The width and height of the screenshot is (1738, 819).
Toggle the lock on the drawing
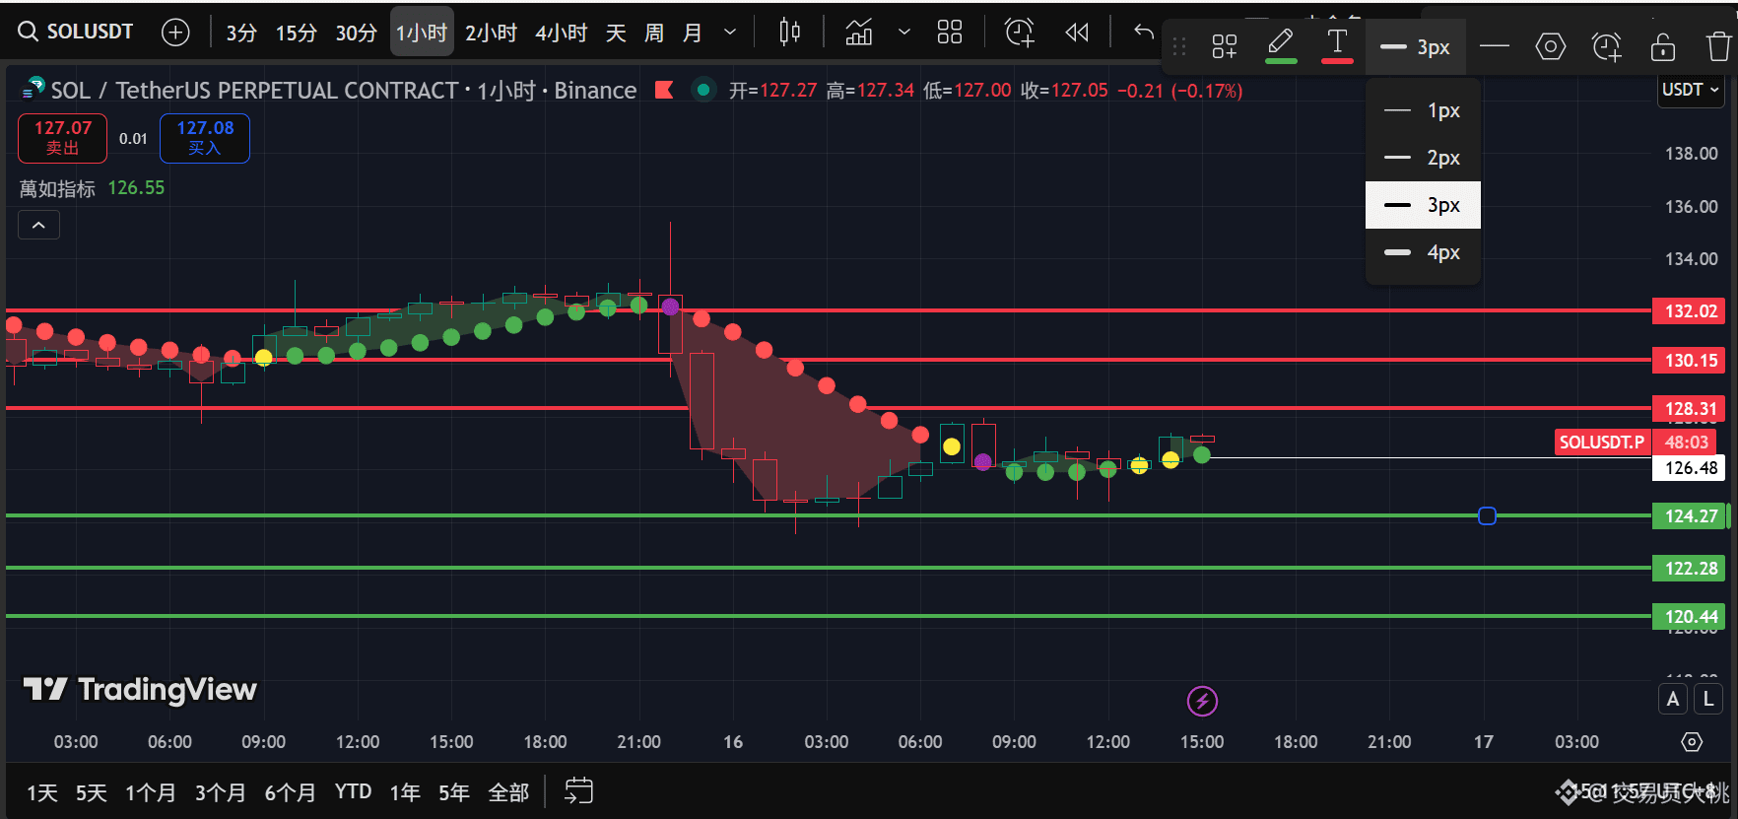[1663, 46]
